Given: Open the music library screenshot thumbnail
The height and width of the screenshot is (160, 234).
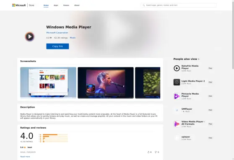Looking at the screenshot, I should pos(48,83).
